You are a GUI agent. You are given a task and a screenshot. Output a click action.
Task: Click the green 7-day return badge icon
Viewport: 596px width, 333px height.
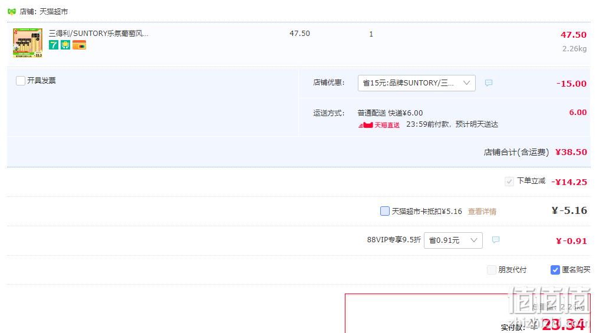(54, 45)
